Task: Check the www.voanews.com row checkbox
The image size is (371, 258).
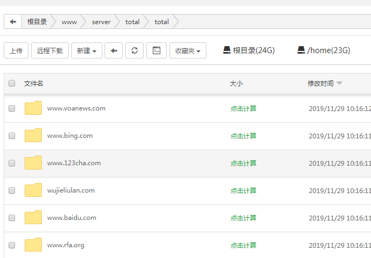Action: point(12,108)
